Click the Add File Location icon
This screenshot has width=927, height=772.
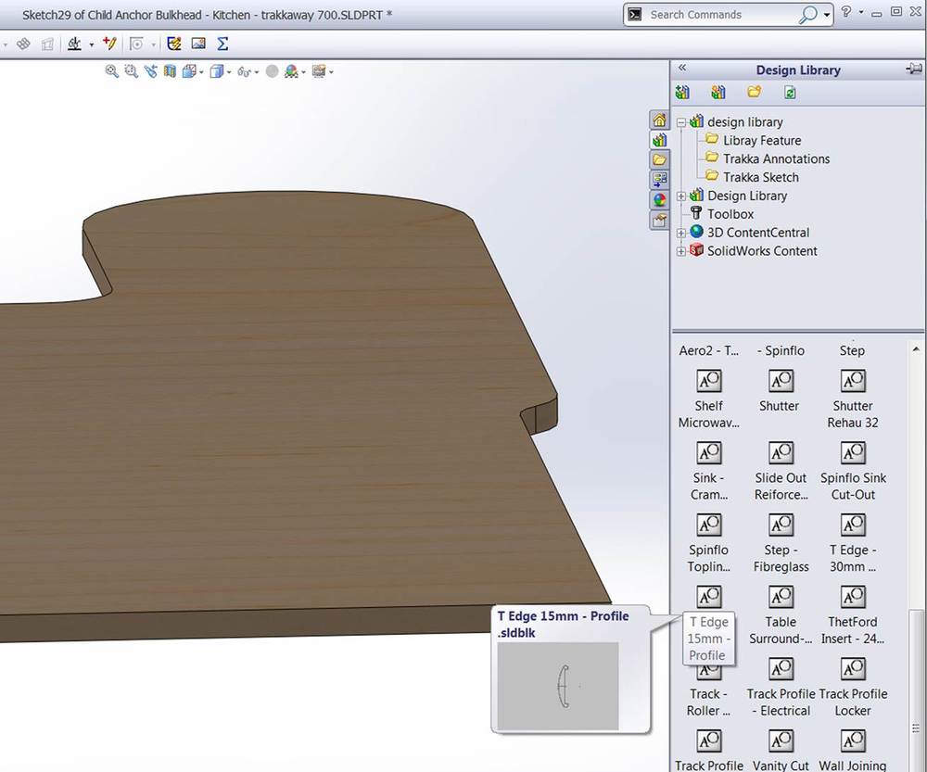coord(718,93)
